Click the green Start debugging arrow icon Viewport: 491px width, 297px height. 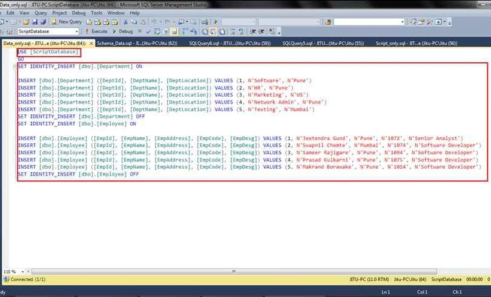pos(216,22)
